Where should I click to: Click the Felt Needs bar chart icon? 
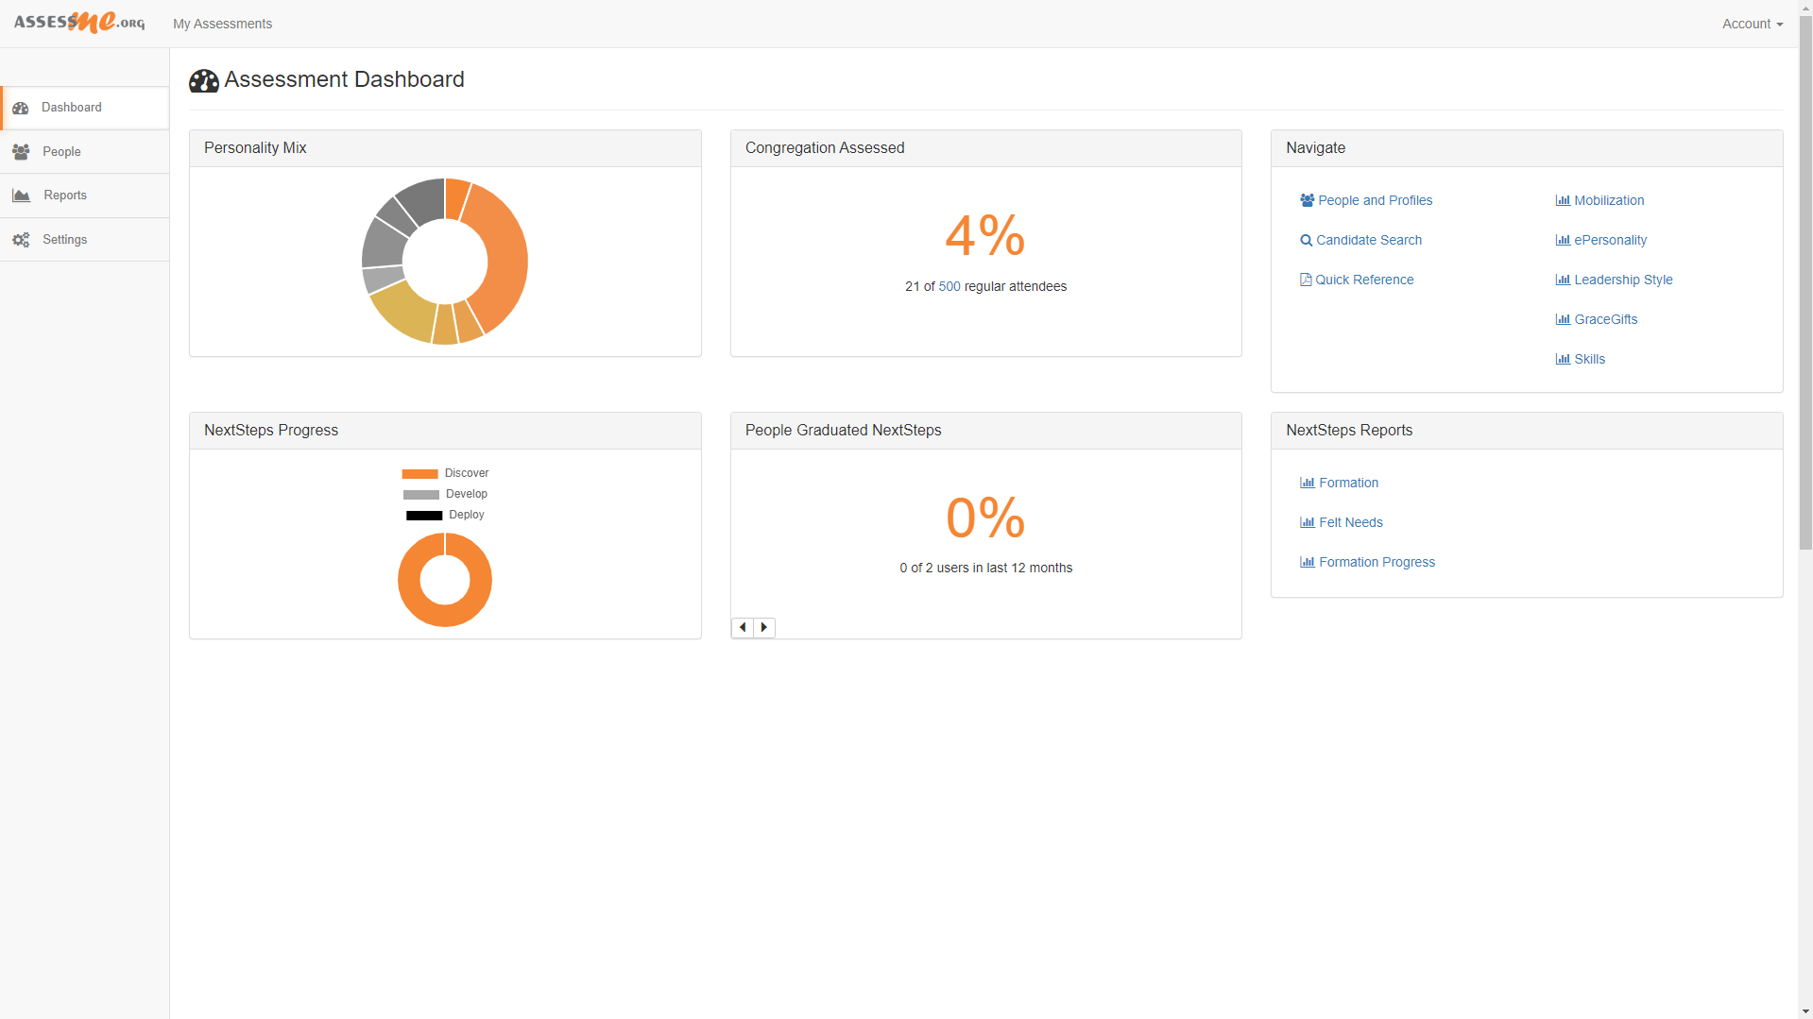click(x=1308, y=522)
